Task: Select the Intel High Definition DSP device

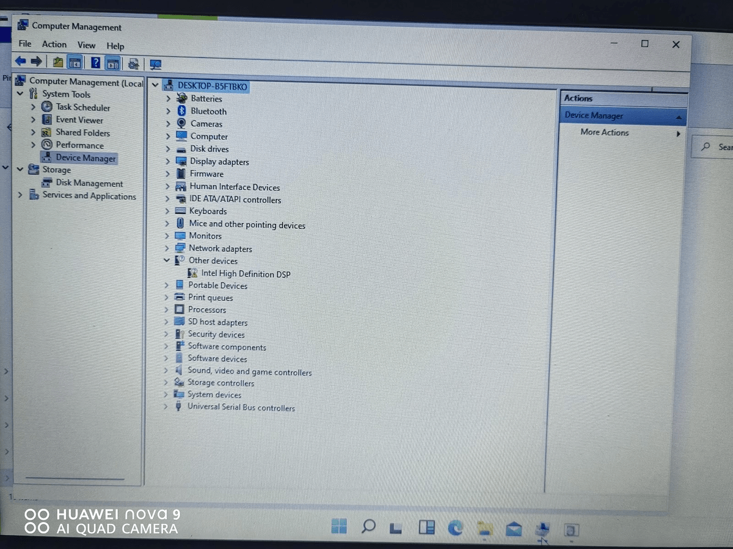Action: click(246, 273)
